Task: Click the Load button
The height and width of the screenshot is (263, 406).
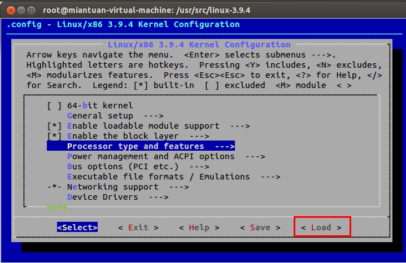Action: click(321, 227)
